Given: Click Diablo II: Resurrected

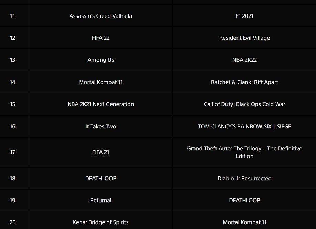Looking at the screenshot, I should pos(244,178).
